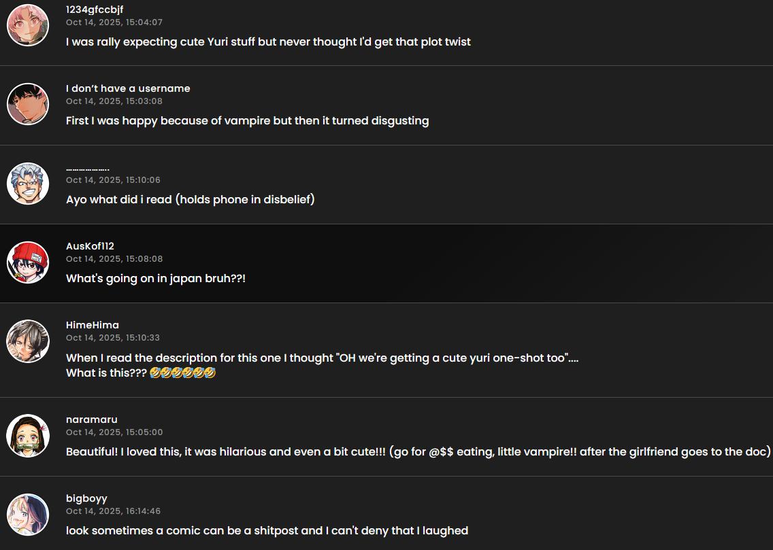View bigboyy's avatar image
Viewport: 773px width, 550px height.
28,514
